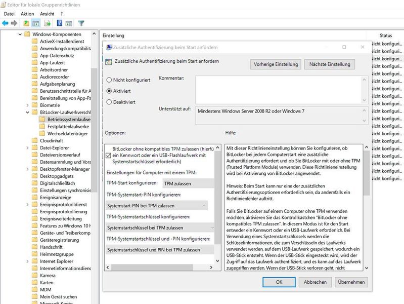
Task: Click the Übernehmen button
Action: coord(351,282)
